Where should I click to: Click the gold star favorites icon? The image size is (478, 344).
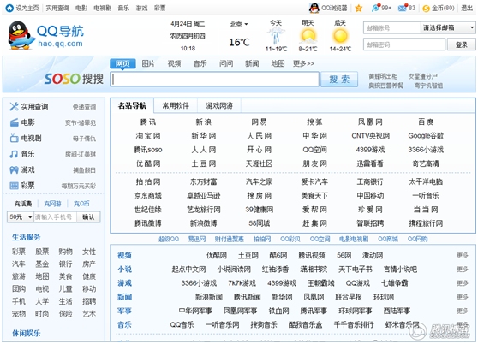click(x=359, y=9)
